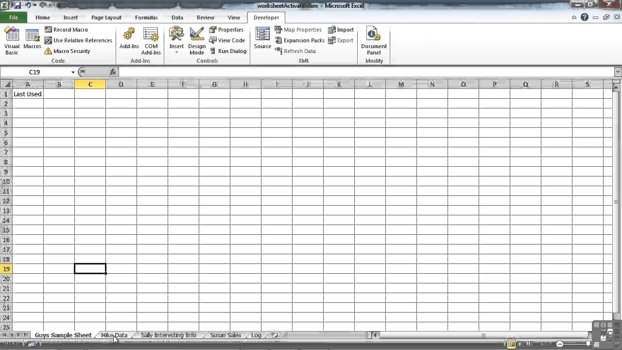
Task: Click View Code in Controls group
Action: [227, 40]
